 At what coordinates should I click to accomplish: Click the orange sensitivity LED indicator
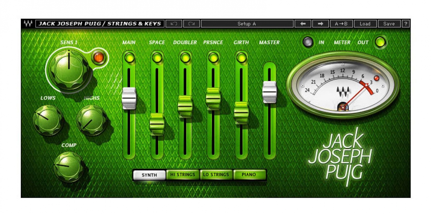click(98, 57)
